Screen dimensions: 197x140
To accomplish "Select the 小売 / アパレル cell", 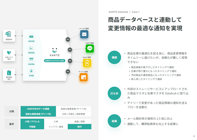I will coord(32,122).
